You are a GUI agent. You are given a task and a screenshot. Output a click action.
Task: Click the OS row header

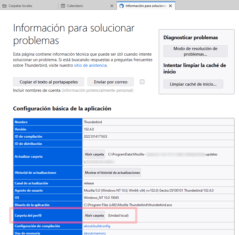[48, 197]
